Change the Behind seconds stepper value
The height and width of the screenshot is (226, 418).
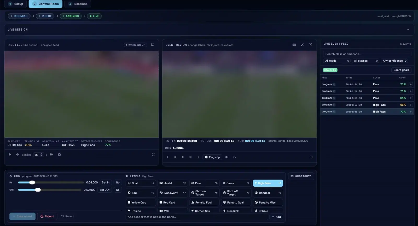[x=38, y=155]
